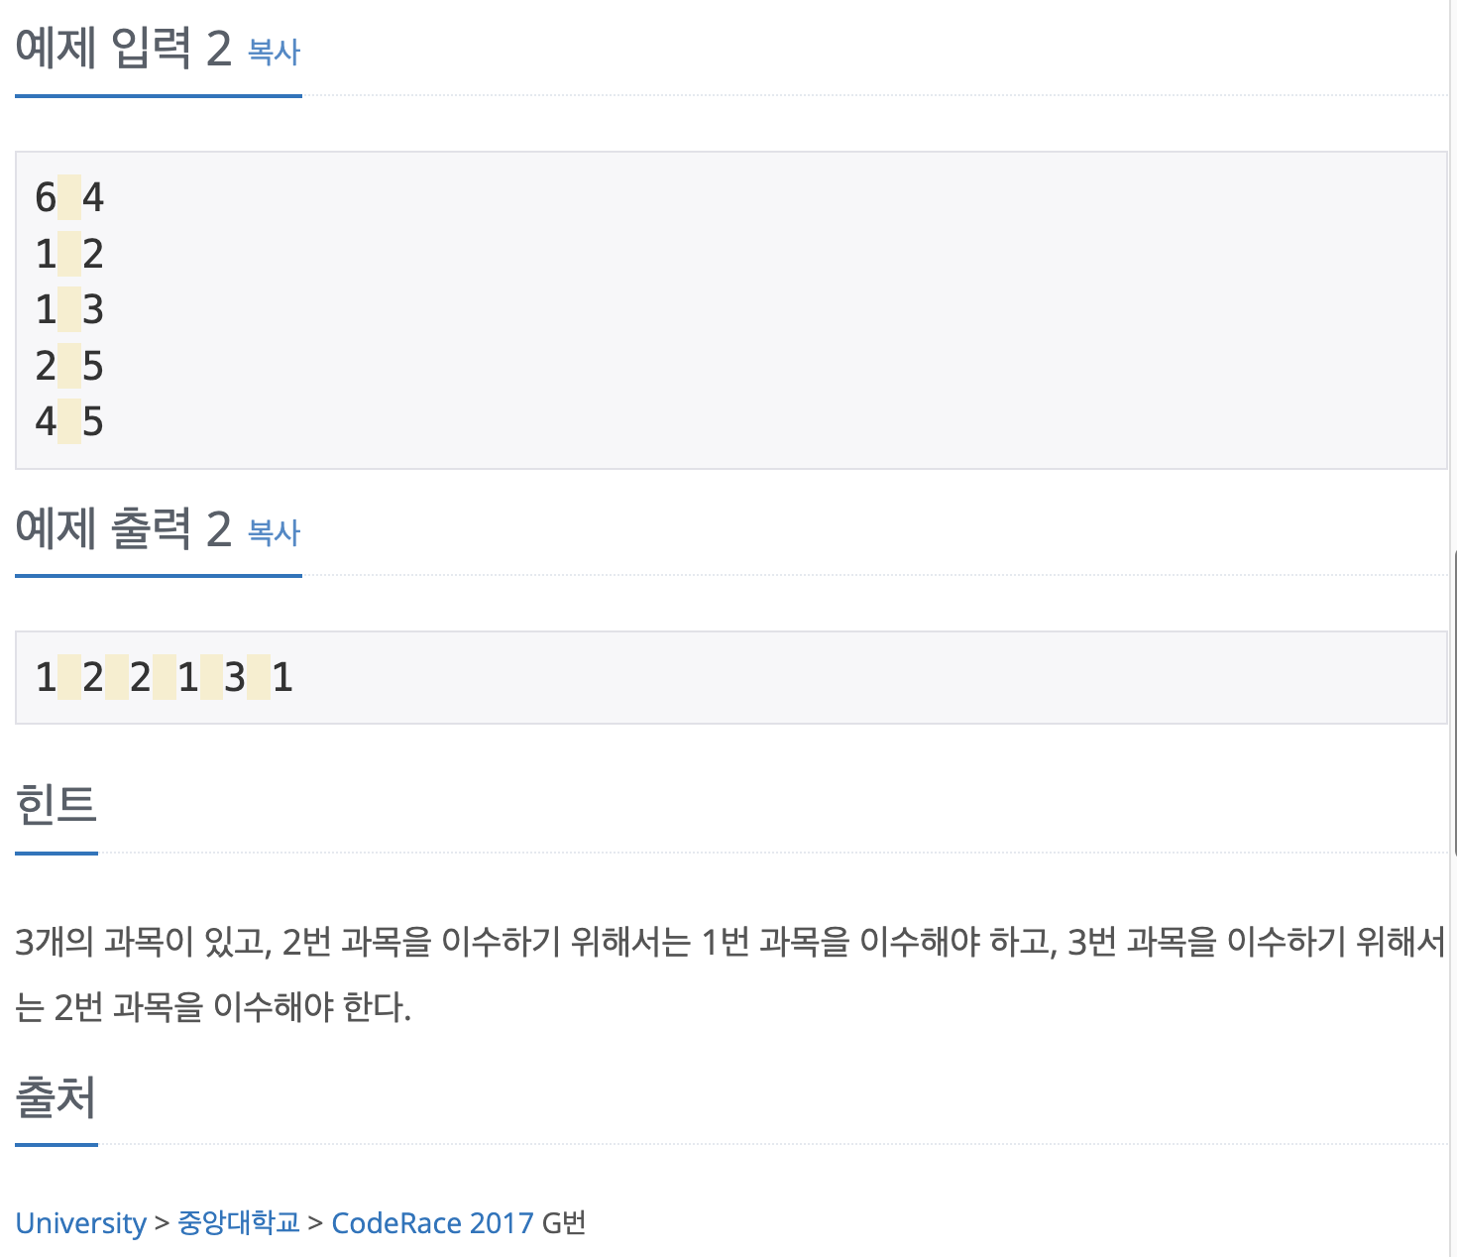
Task: Click the hint paragraph first line
Action: [730, 941]
